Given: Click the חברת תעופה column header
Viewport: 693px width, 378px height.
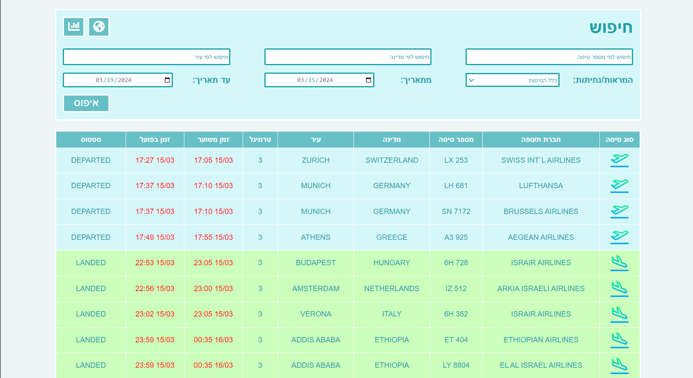Looking at the screenshot, I should tap(541, 140).
